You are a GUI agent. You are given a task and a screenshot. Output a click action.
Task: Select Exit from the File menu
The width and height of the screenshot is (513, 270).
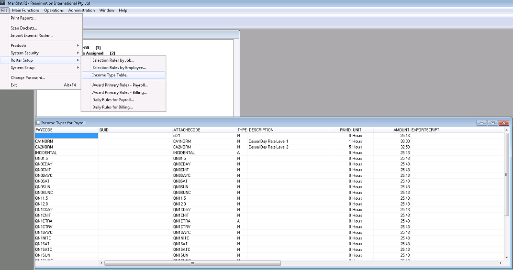[x=41, y=85]
